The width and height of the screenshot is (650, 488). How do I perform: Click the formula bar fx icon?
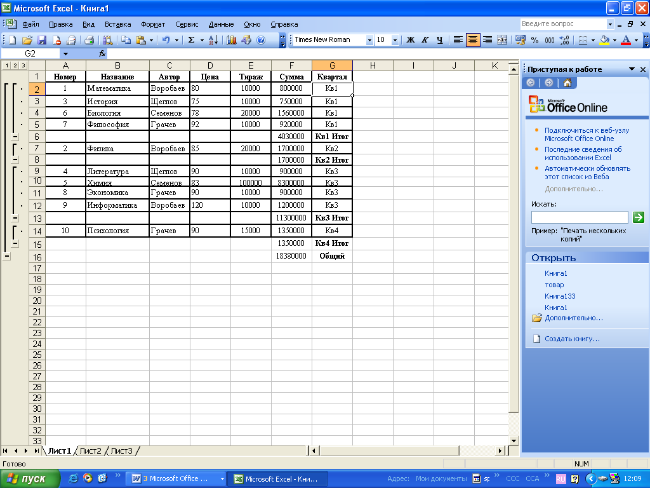[x=102, y=53]
